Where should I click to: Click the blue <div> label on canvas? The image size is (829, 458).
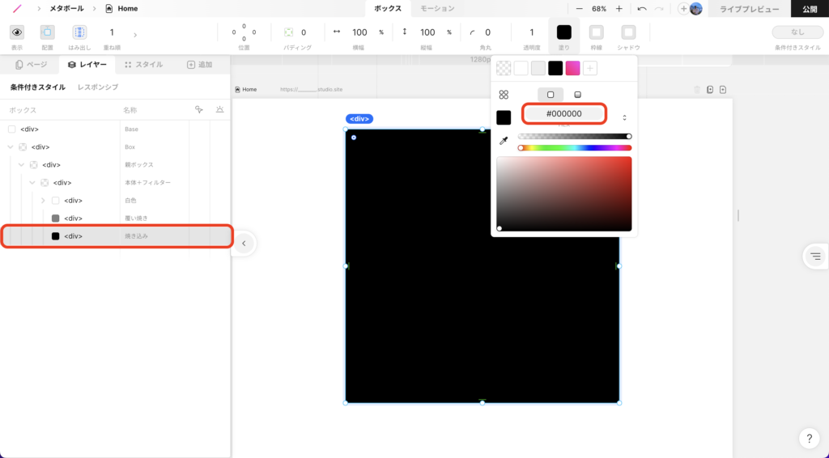[359, 119]
